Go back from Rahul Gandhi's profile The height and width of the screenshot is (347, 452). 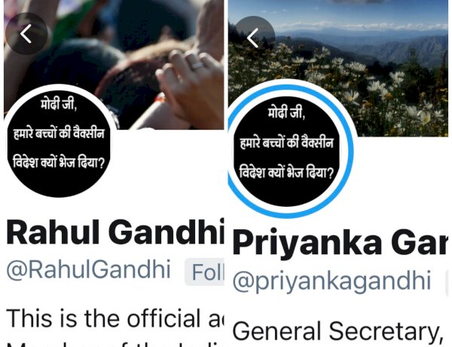click(26, 34)
